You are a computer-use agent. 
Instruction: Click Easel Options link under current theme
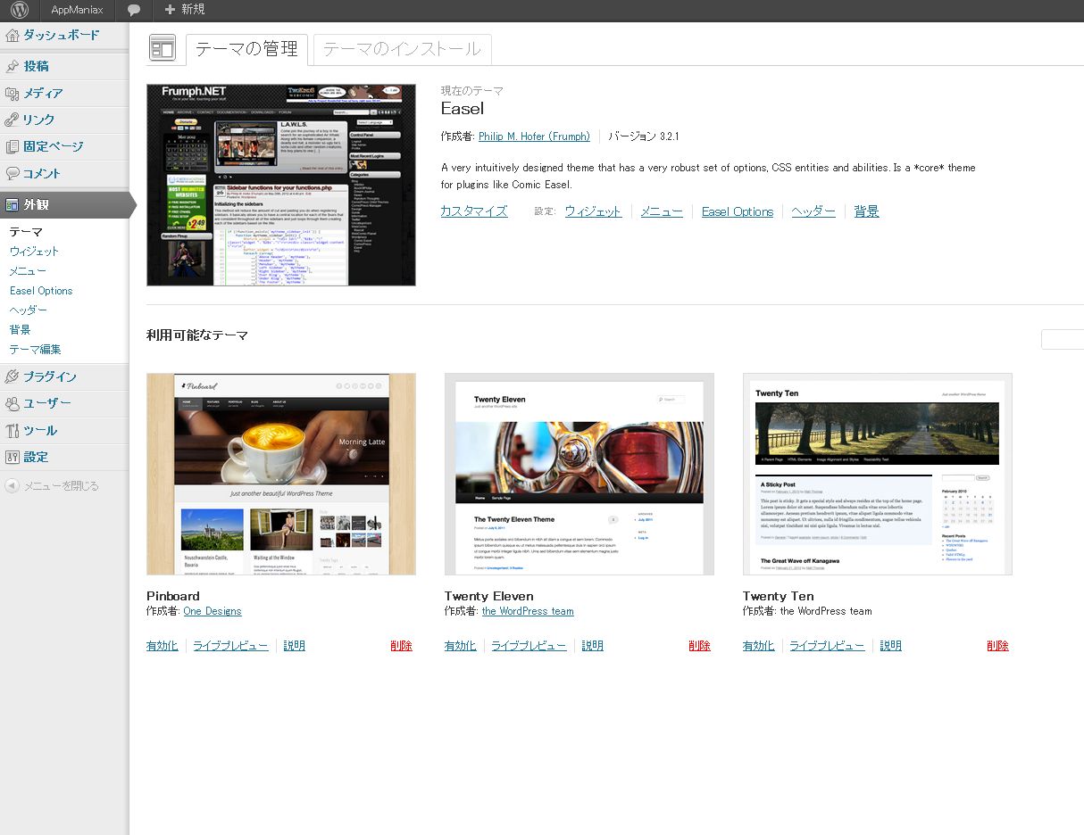pos(738,211)
